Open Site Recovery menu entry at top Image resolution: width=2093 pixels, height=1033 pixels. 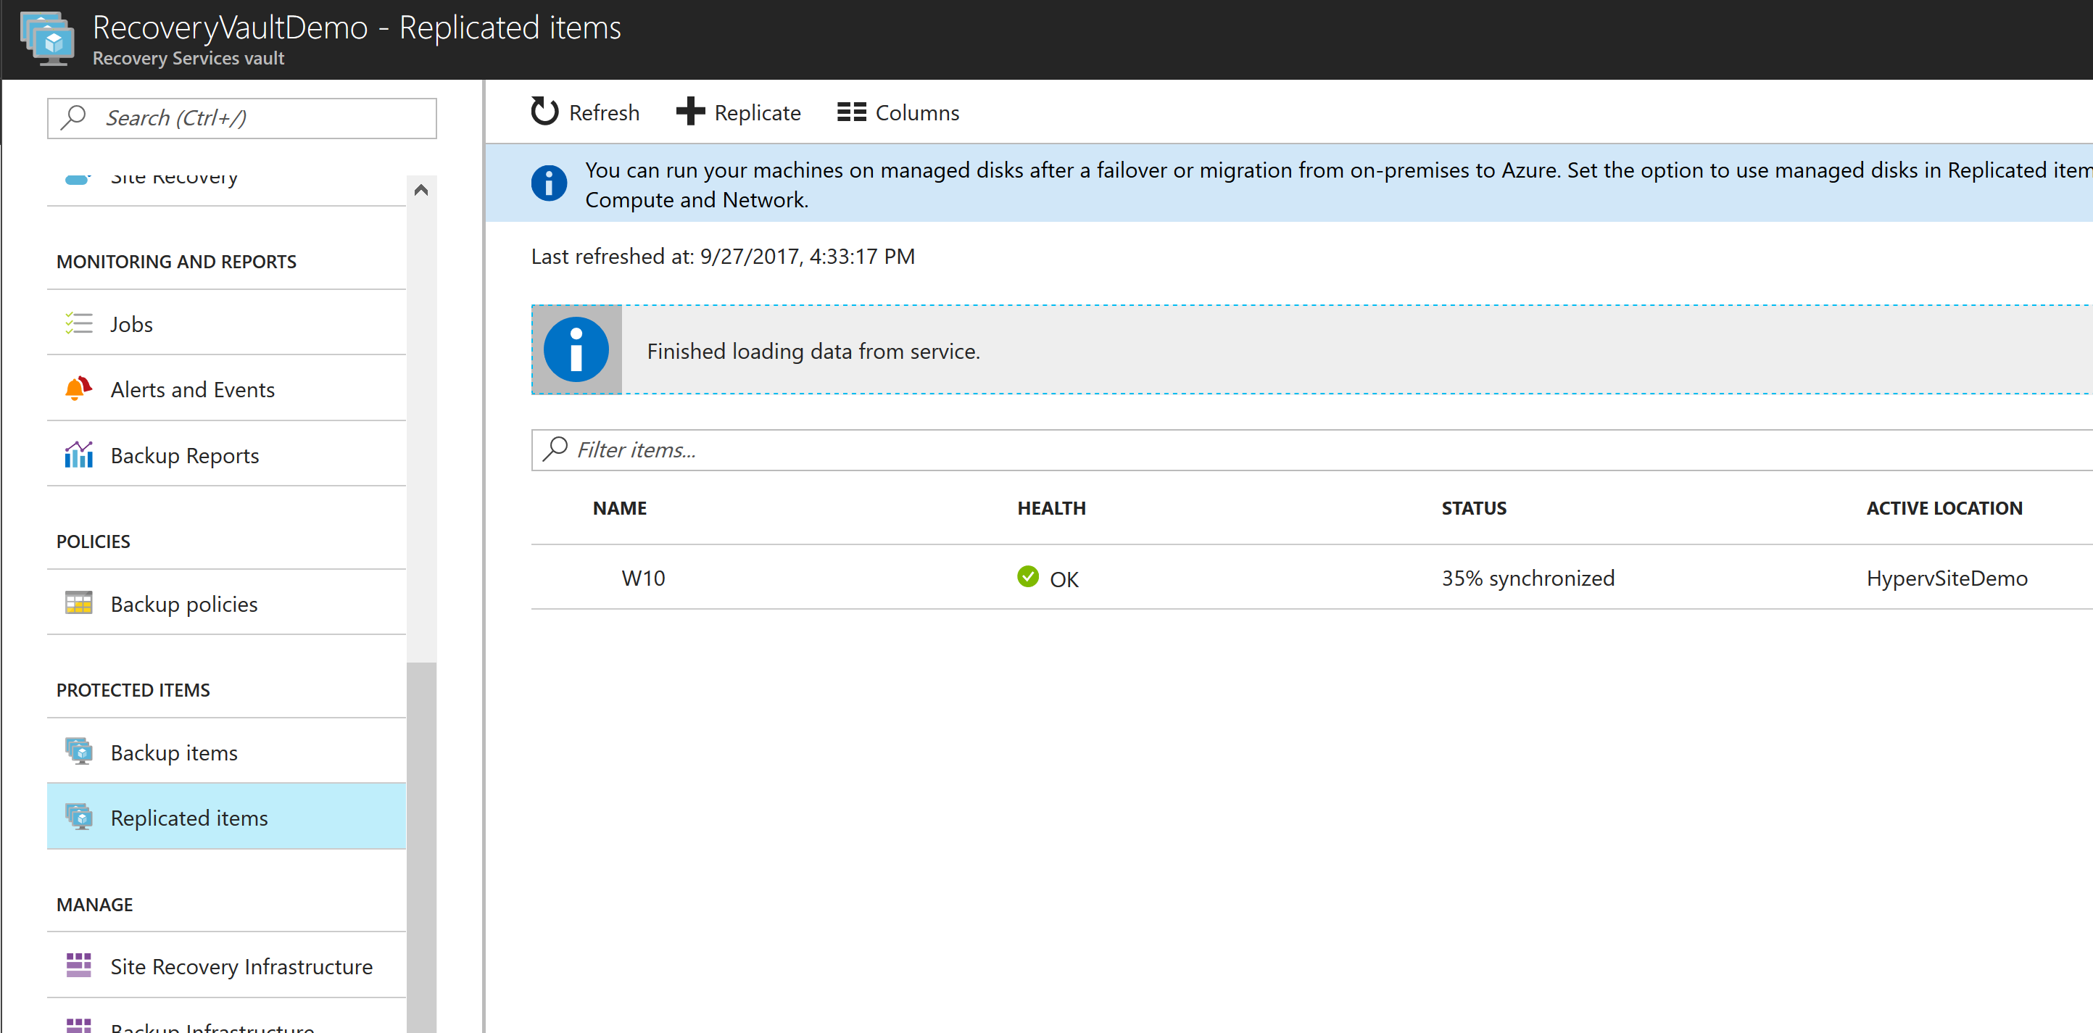173,180
